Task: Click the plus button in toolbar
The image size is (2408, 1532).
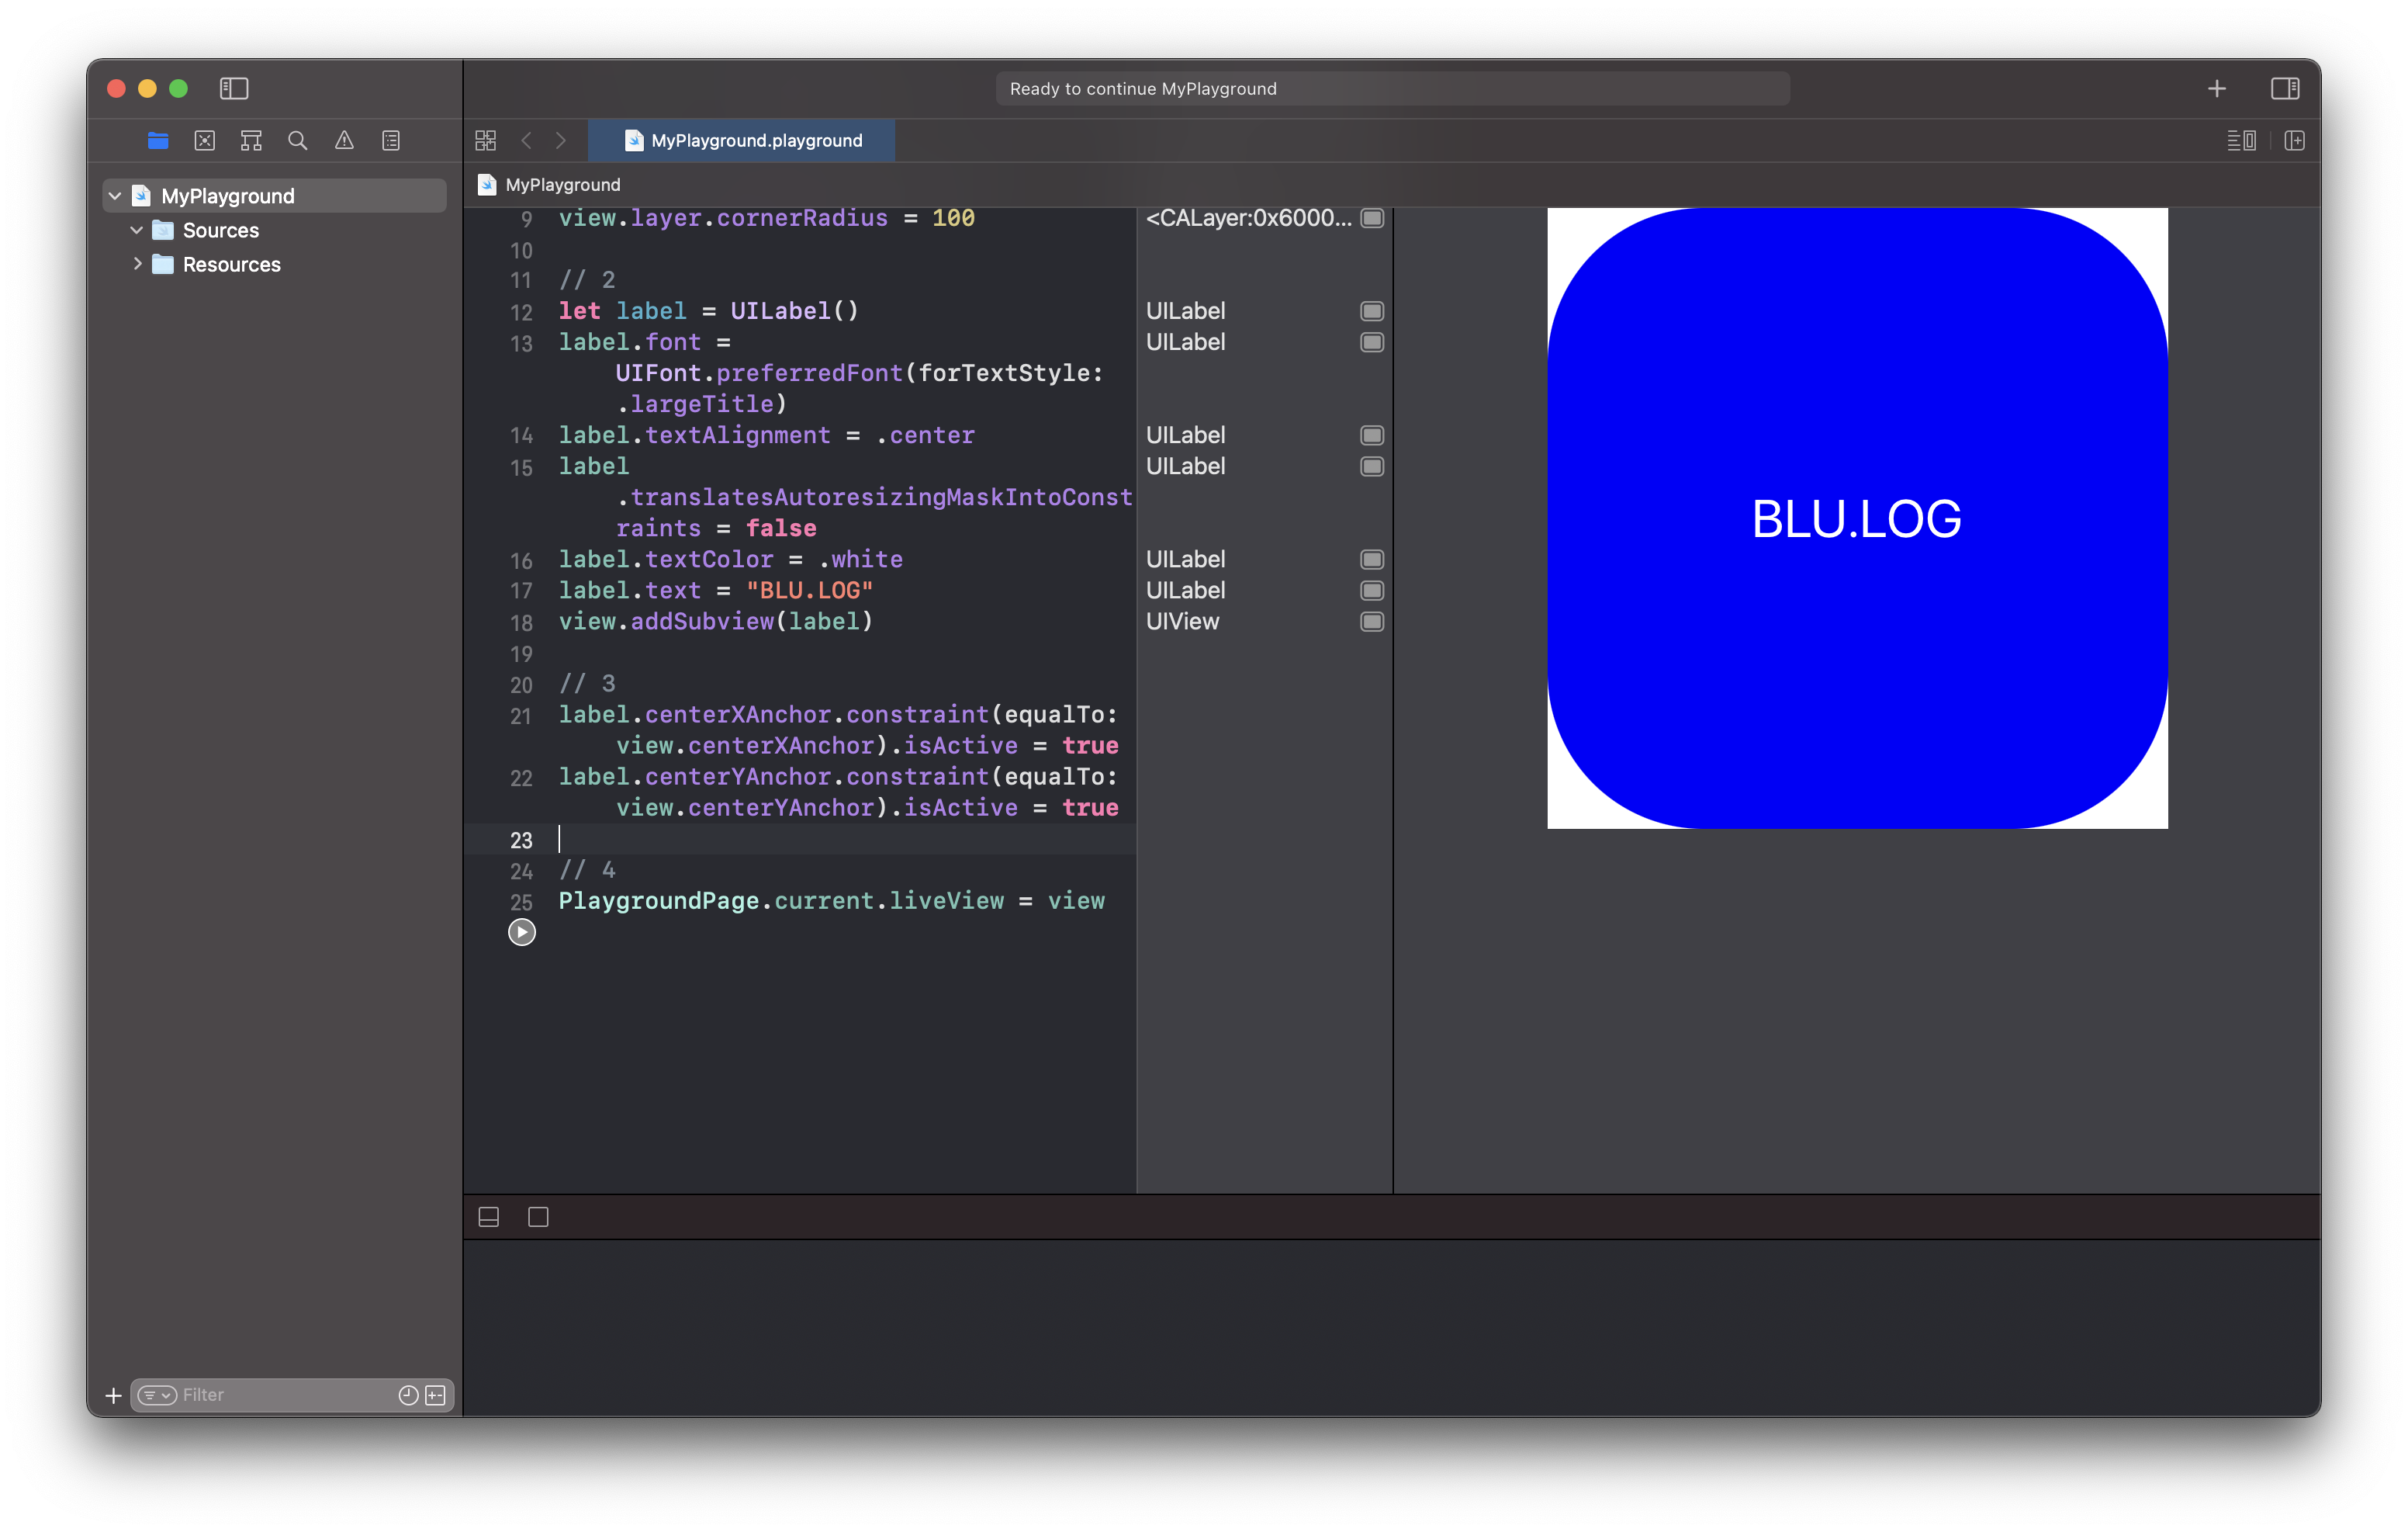Action: (2216, 88)
